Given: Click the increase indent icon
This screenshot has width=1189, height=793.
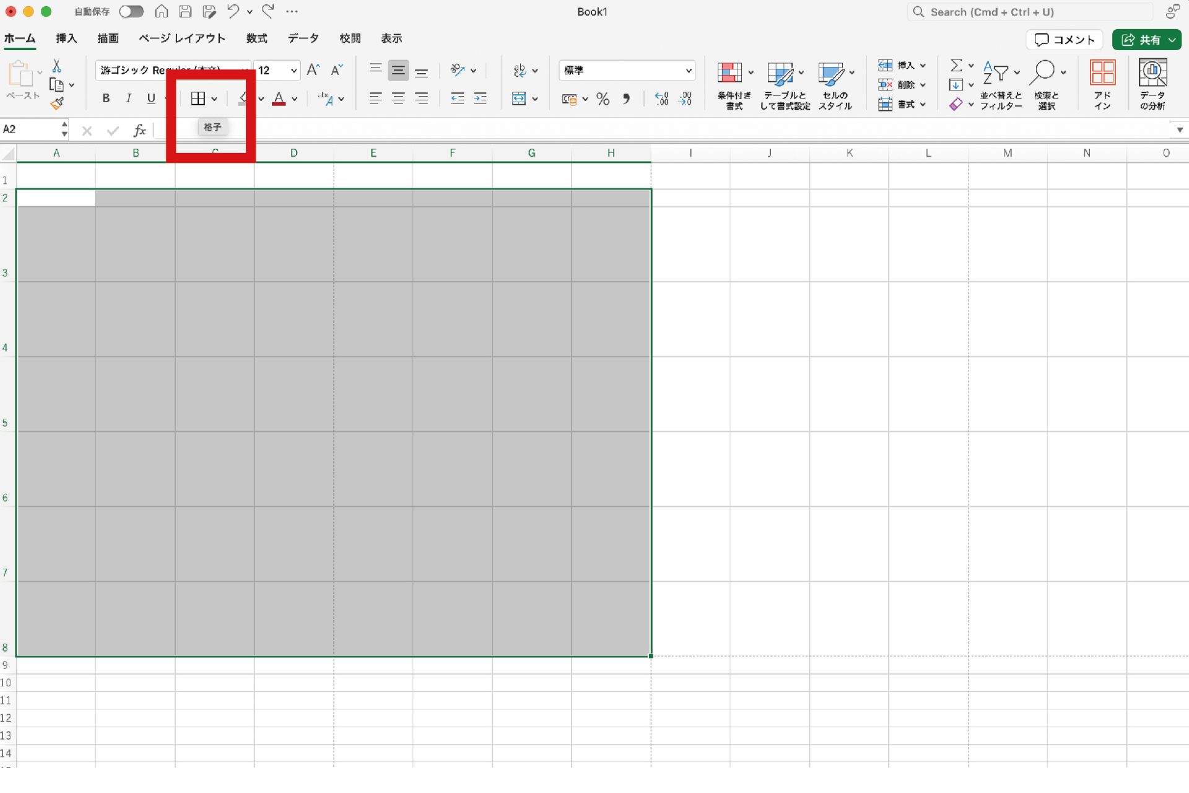Looking at the screenshot, I should (x=481, y=99).
